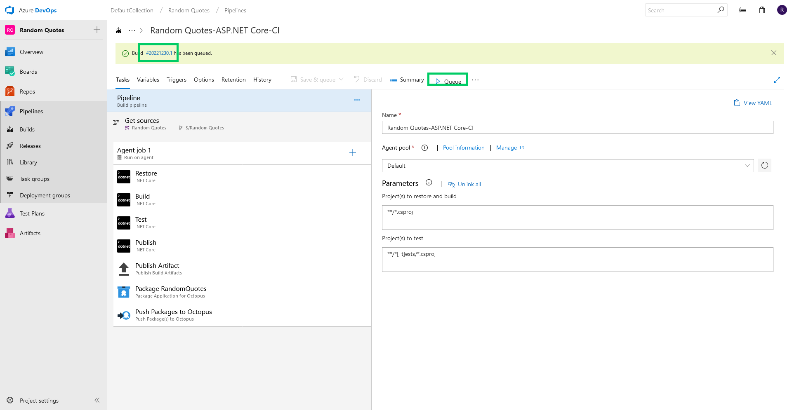Open build #20221230.1 link
Screen dimensions: 792x410
click(x=159, y=53)
